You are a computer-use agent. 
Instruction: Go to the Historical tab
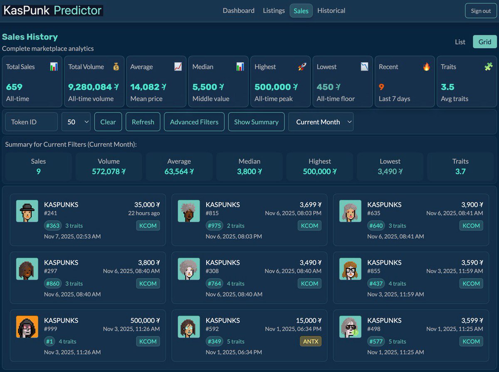pos(331,11)
